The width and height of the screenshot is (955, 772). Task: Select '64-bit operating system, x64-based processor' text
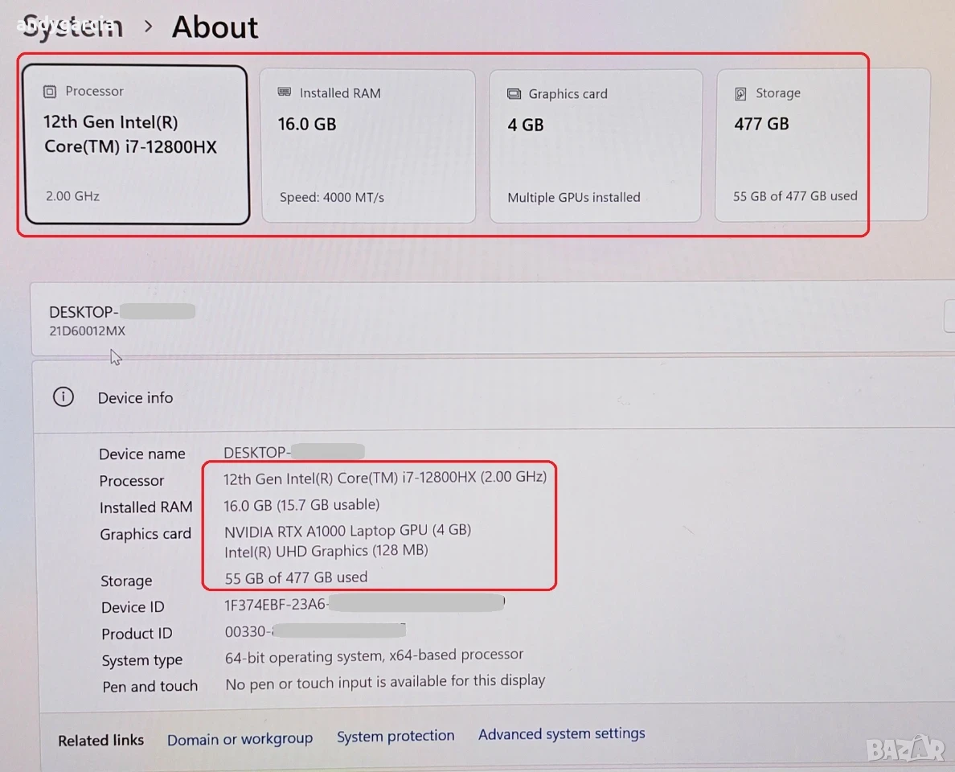point(374,656)
